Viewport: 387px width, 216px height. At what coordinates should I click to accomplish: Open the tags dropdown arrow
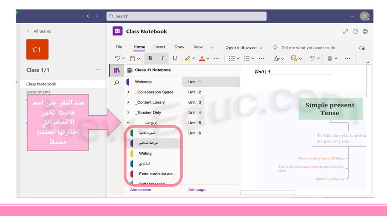[301, 59]
